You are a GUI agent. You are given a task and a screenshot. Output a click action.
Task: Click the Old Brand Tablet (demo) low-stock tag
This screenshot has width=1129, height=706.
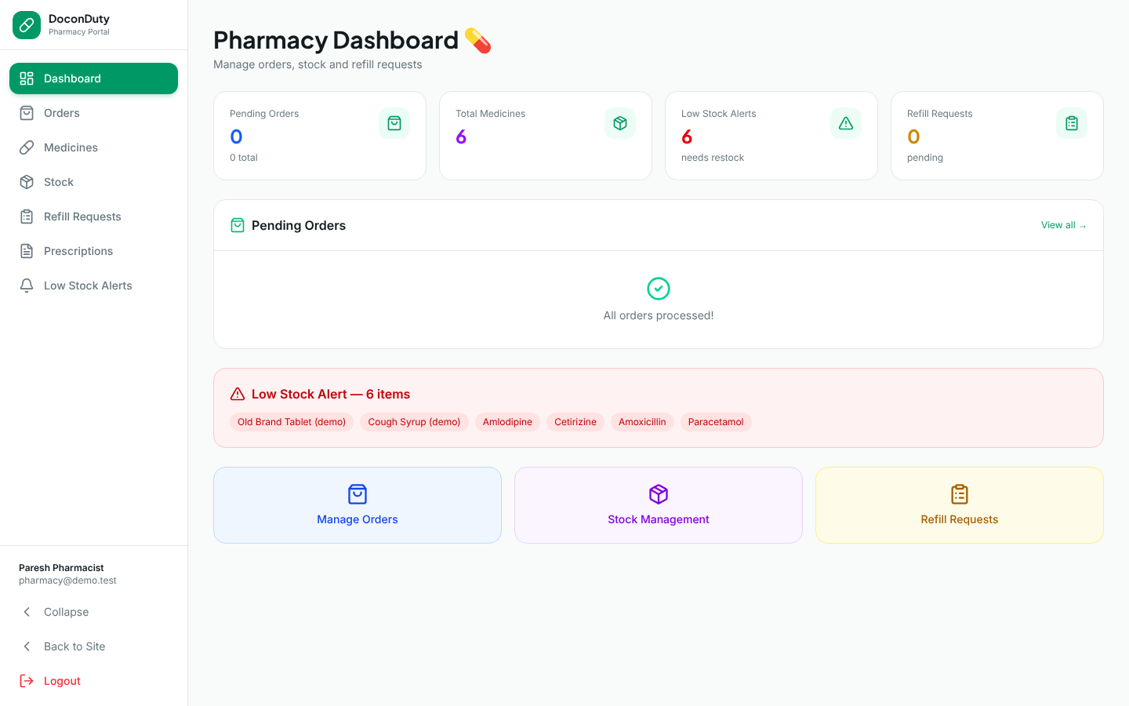[x=292, y=422]
